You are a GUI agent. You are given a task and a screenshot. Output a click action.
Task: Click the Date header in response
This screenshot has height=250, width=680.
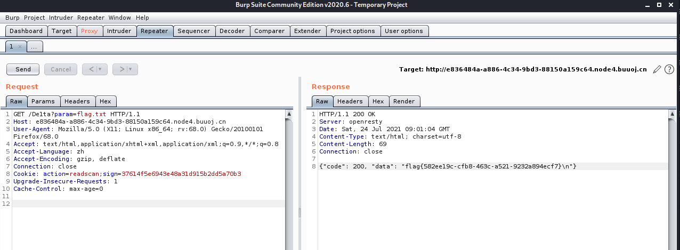[x=384, y=129]
